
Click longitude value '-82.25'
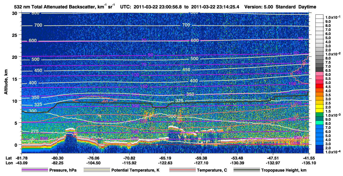57,163
